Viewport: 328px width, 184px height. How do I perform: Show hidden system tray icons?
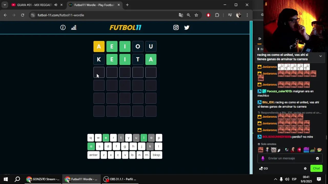point(275,179)
